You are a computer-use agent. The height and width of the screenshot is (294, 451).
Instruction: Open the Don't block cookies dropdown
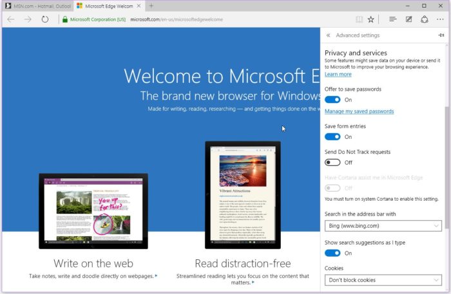[x=383, y=280]
